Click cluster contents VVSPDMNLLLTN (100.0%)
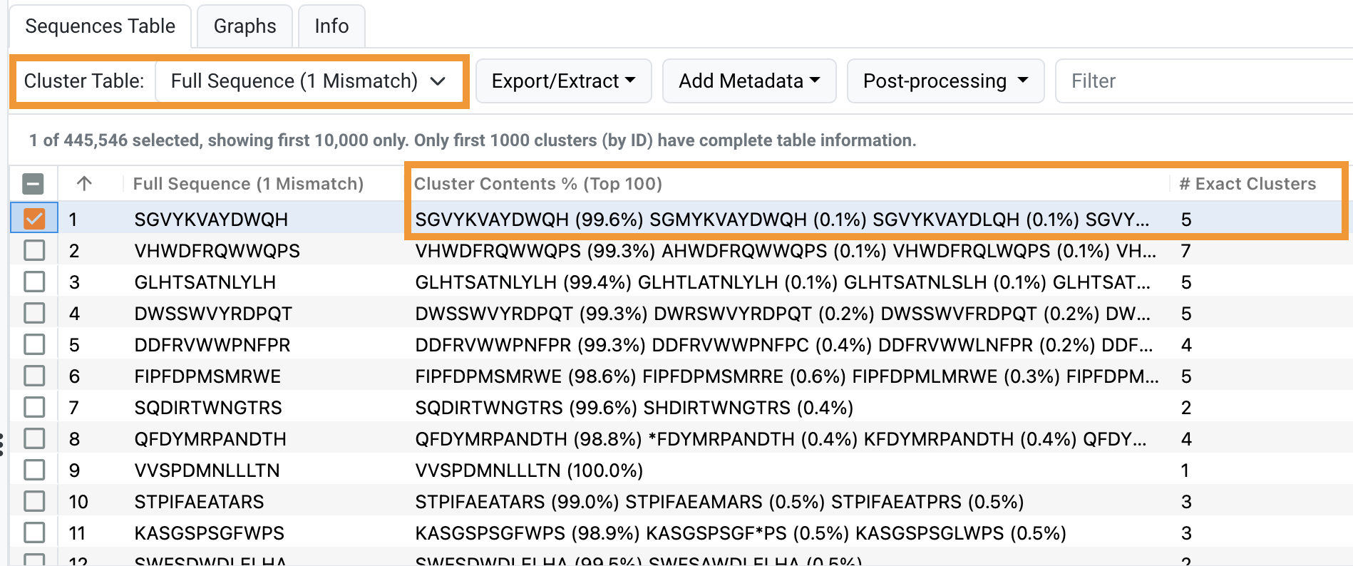The image size is (1353, 566). pyautogui.click(x=529, y=470)
